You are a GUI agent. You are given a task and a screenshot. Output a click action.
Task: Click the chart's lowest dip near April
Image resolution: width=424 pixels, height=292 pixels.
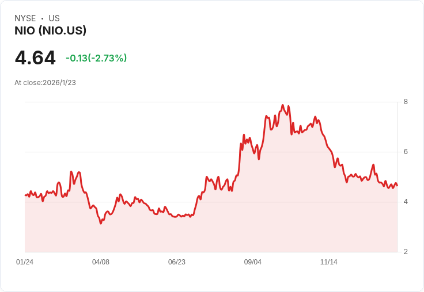pos(101,223)
